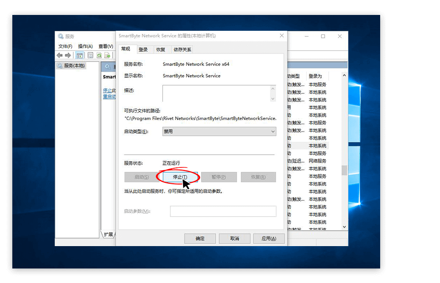Refresh the service list via toolbar icon
Viewport: 440px width, 283px height.
coord(99,55)
